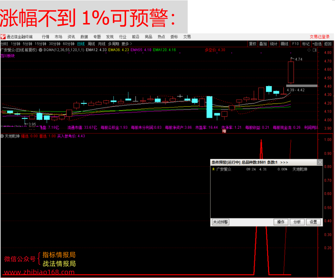Click the 分析 button in alert window
The width and height of the screenshot is (335, 278).
click(x=297, y=222)
